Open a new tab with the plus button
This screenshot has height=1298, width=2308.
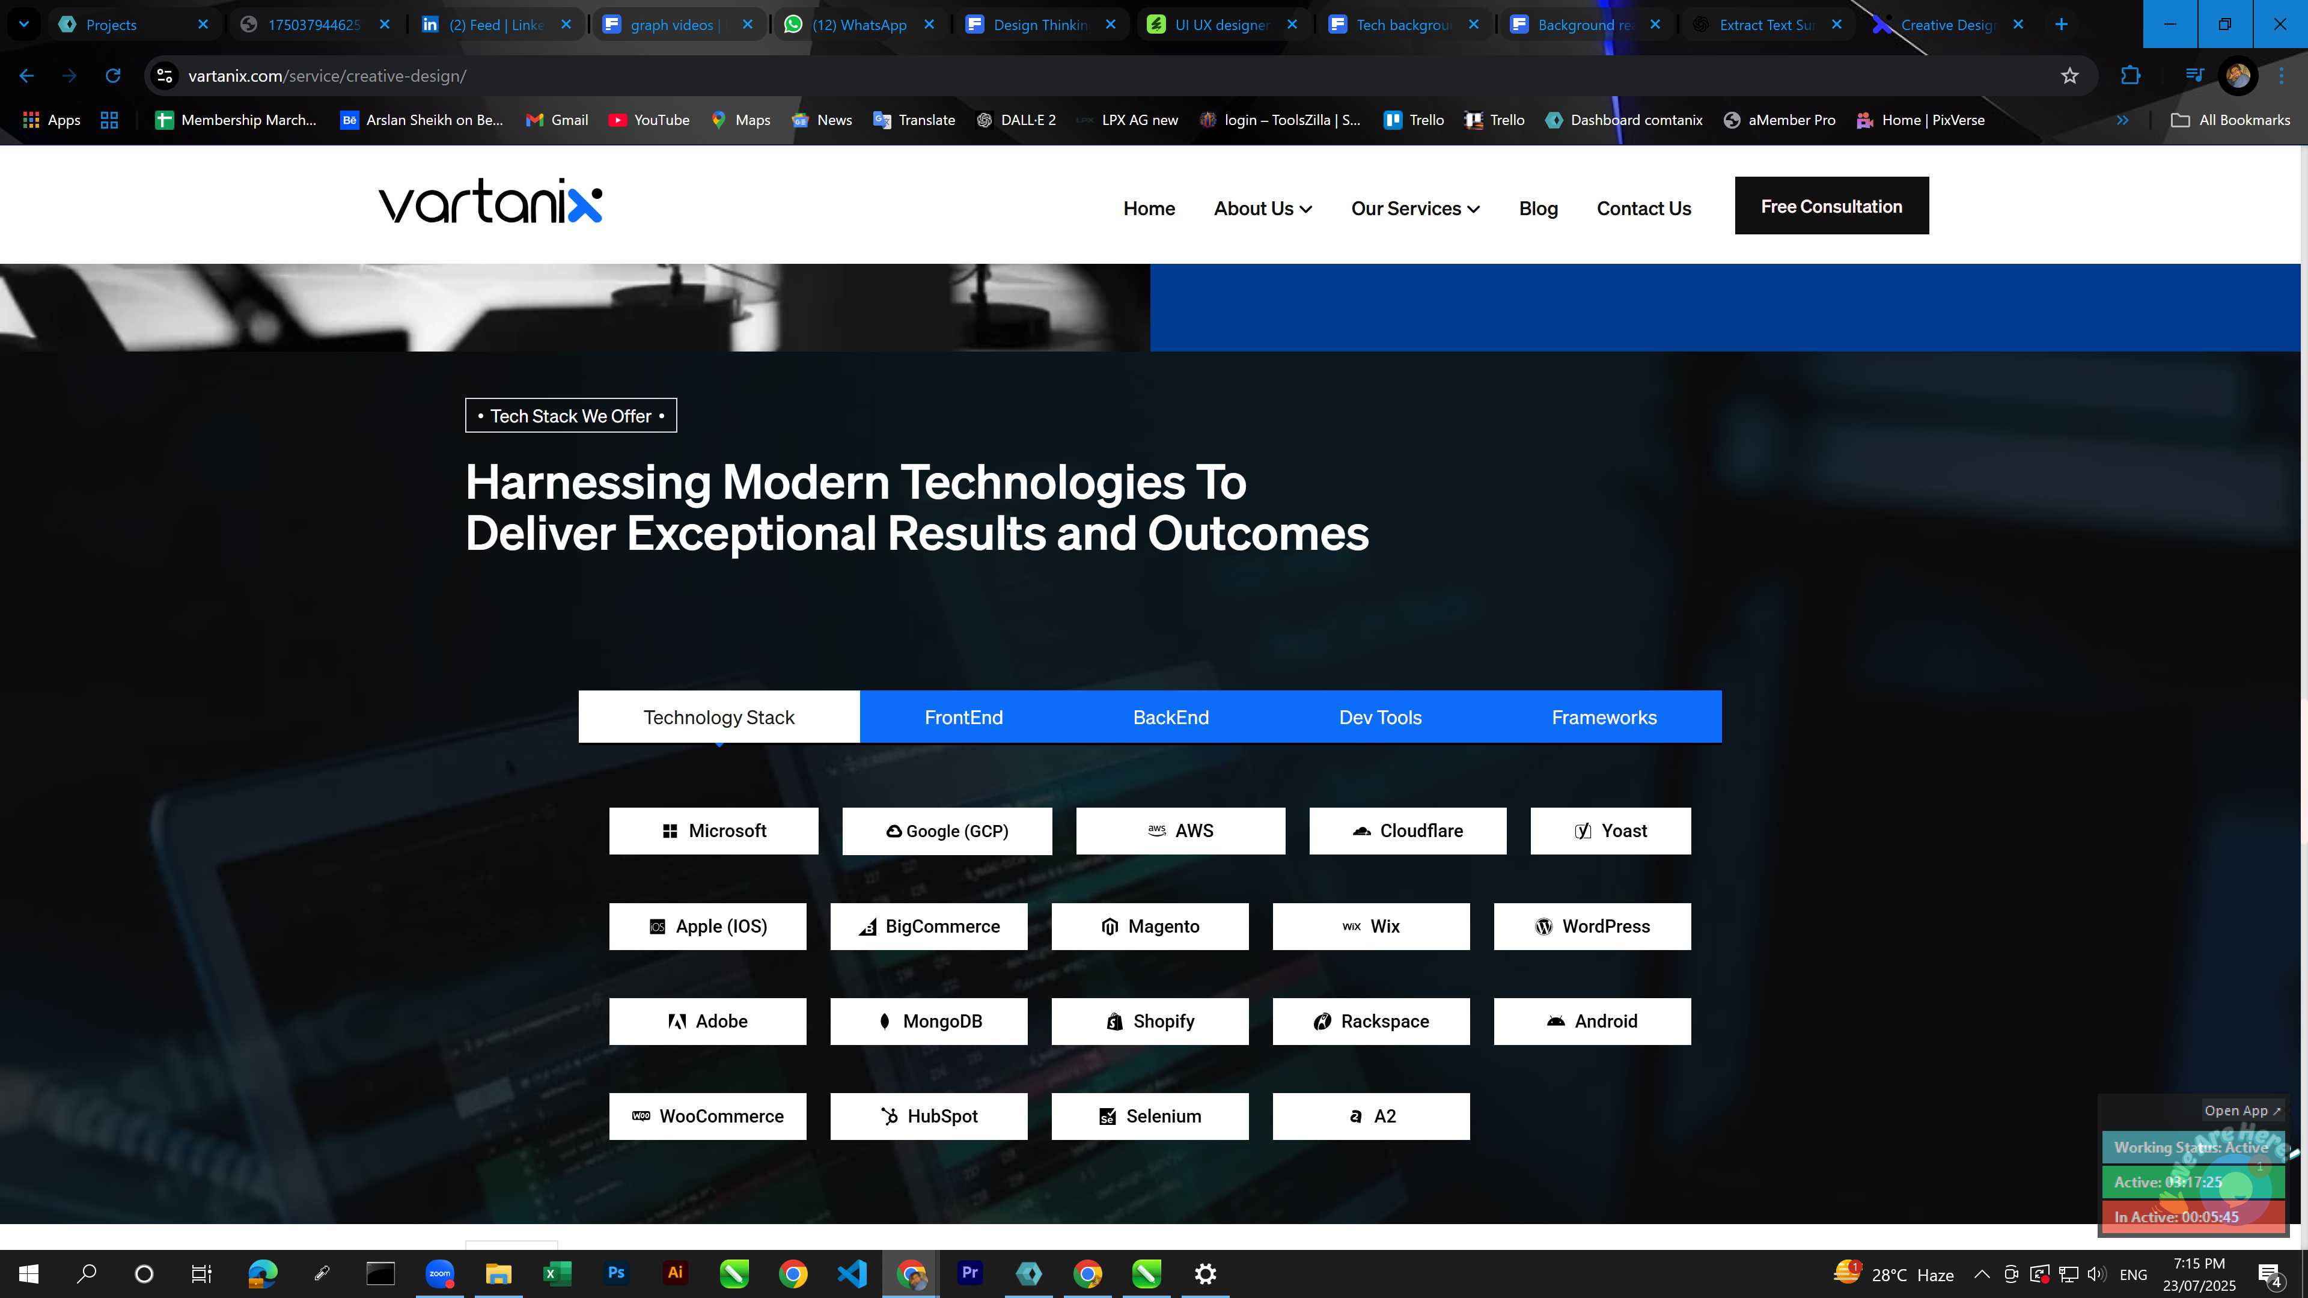2061,24
